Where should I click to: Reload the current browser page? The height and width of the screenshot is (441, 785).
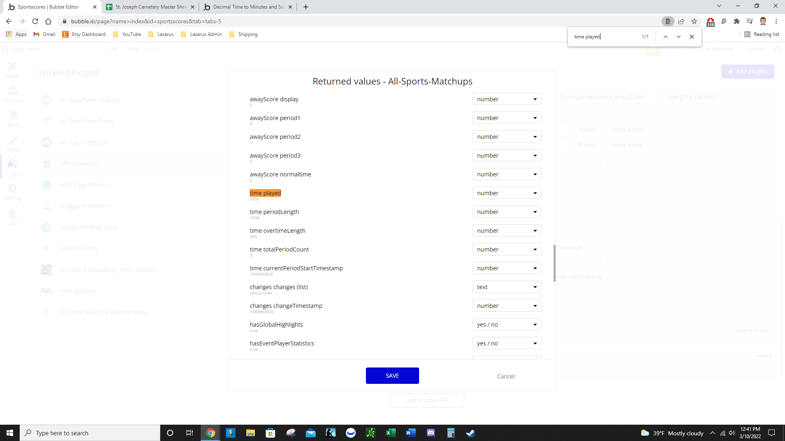point(35,21)
